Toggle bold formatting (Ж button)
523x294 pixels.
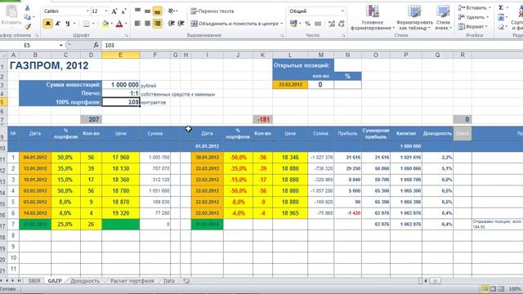(x=47, y=24)
